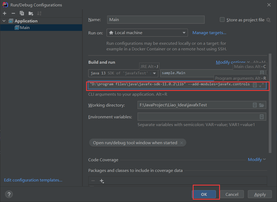Open the Code Coverage Modify menu
Viewport: 277px width, 202px height.
(x=257, y=159)
